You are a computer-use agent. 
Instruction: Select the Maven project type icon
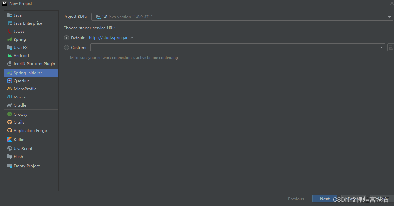pyautogui.click(x=10, y=97)
